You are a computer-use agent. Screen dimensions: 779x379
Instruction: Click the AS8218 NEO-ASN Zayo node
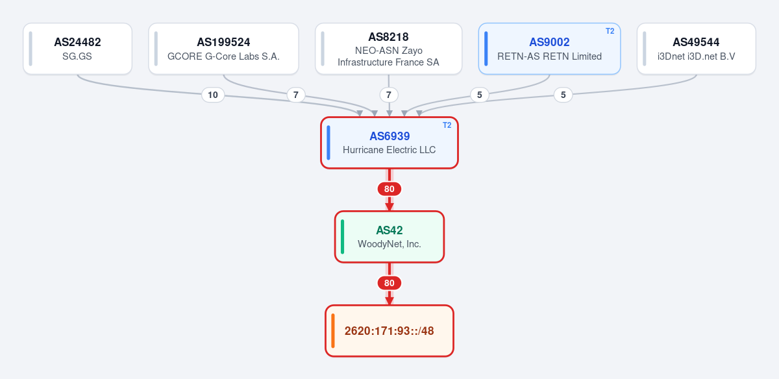click(388, 49)
